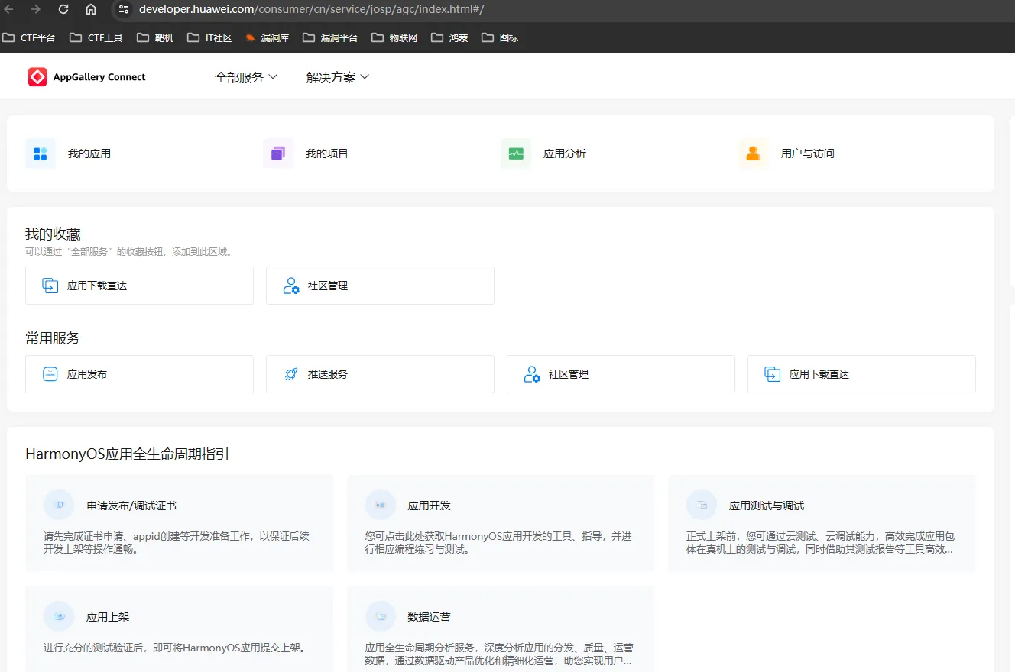Image resolution: width=1015 pixels, height=672 pixels.
Task: Open the 漏洞平台 bookmark folder
Action: point(330,37)
